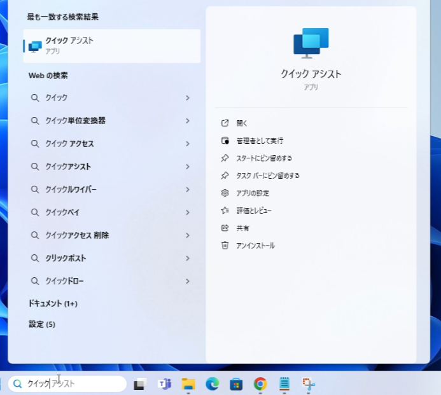Expand chevron beside クイックルワイパー
The image size is (441, 395).
pyautogui.click(x=187, y=190)
